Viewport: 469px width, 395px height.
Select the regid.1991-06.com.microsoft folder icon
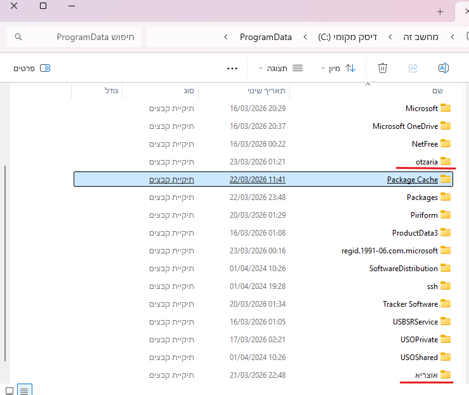tap(446, 250)
